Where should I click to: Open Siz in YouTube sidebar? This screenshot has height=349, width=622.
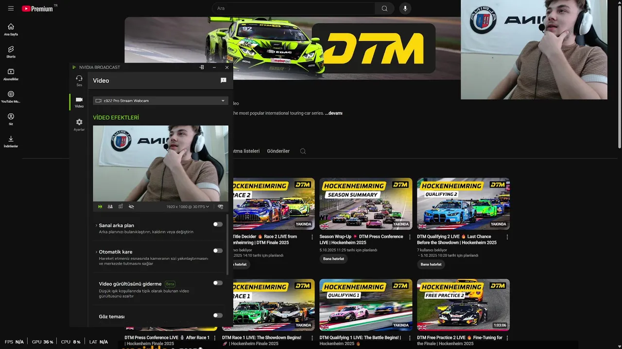[11, 119]
